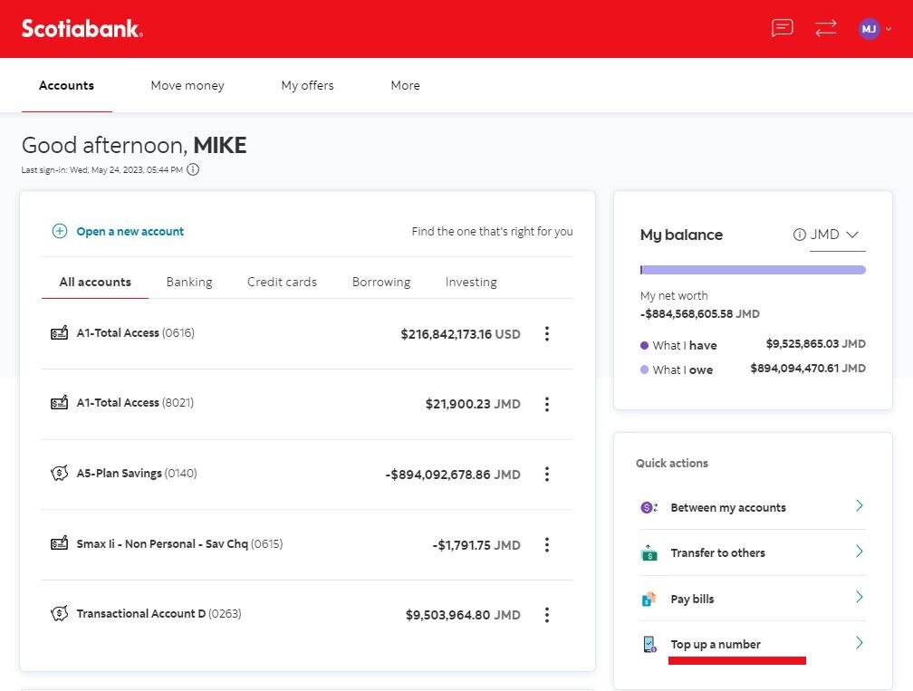Open three-dot menu for Transactional Account D
Image resolution: width=913 pixels, height=691 pixels.
547,615
